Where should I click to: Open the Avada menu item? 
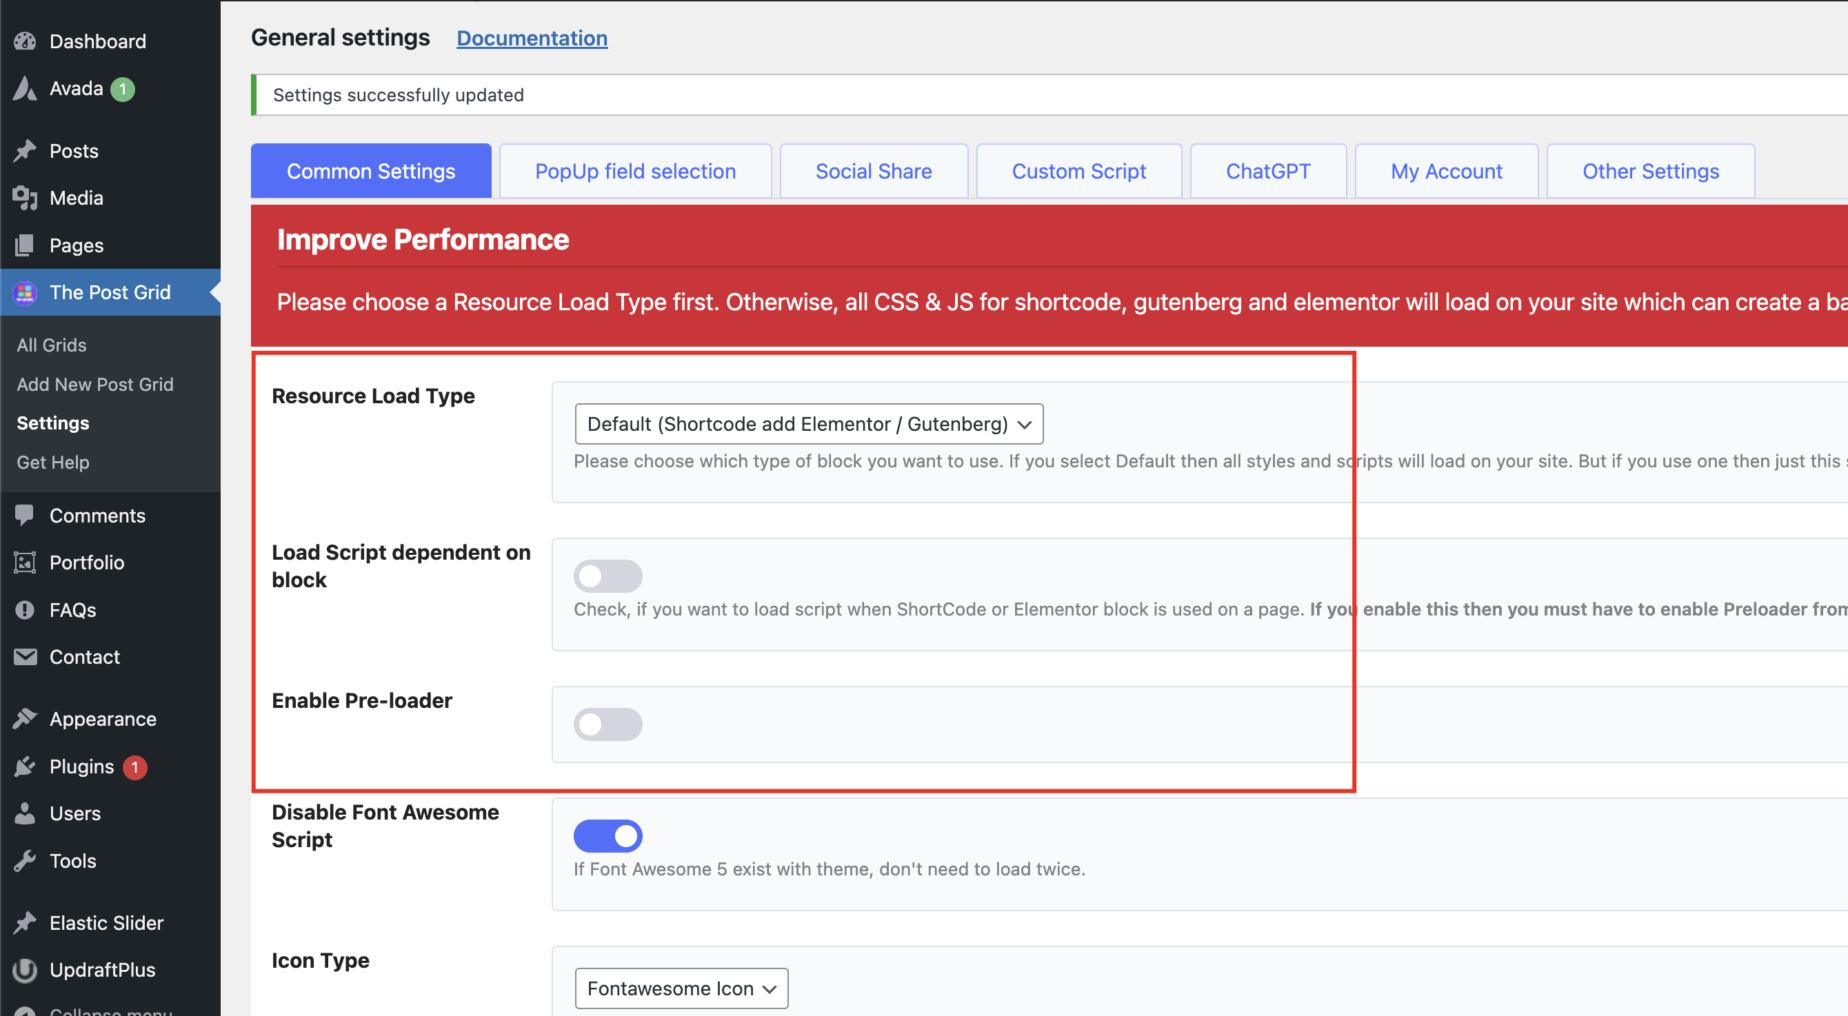(110, 89)
